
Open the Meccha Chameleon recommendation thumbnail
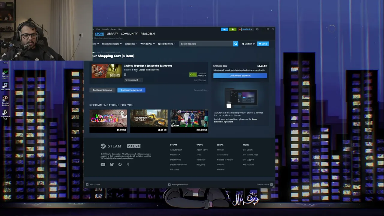(108, 121)
